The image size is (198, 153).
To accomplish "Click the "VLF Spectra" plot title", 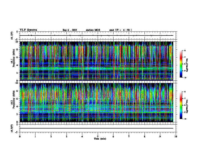I will [x=28, y=30].
